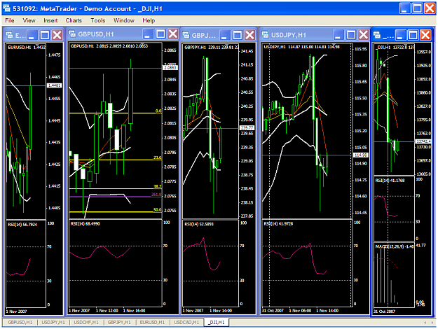The height and width of the screenshot is (329, 438).
Task: Click the "RSI(14) 41.1768" label in _DJI chart
Action: tap(390, 181)
